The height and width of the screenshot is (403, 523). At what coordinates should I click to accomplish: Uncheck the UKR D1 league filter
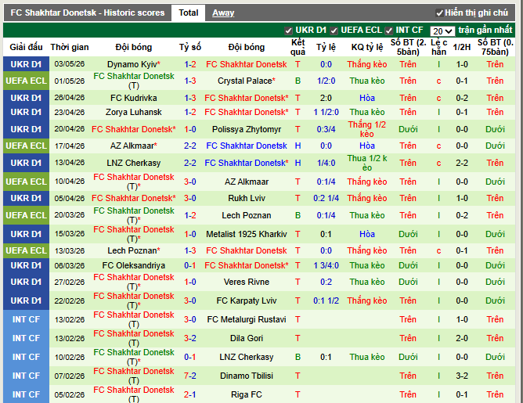point(289,31)
